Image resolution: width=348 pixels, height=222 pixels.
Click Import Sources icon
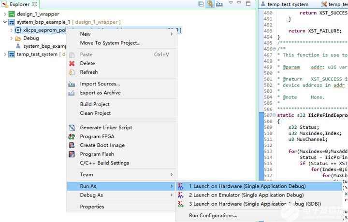pos(72,84)
